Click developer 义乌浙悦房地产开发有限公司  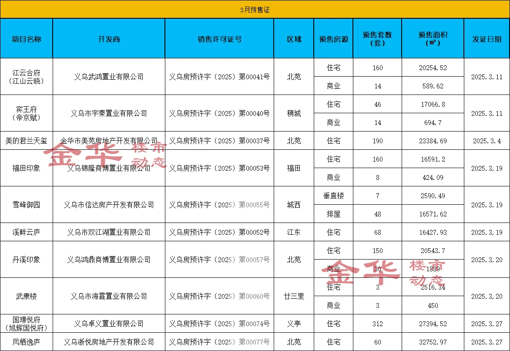[109, 342]
